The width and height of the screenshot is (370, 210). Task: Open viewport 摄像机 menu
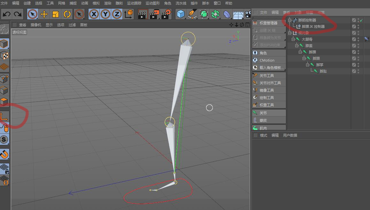click(36, 25)
